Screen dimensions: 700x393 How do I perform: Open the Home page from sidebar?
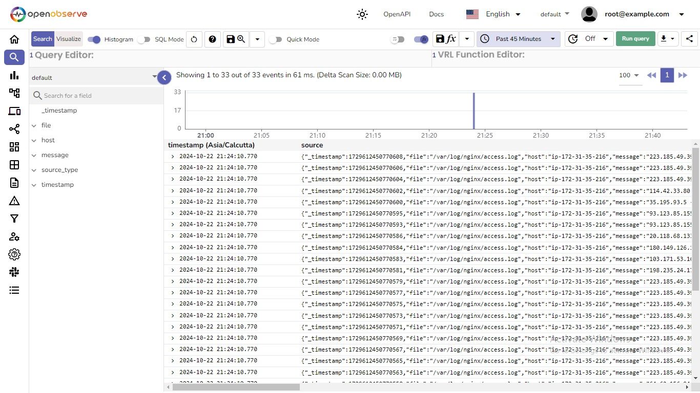[14, 39]
